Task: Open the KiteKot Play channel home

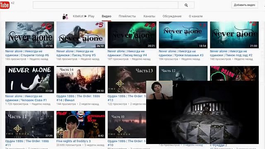Action: click(x=84, y=16)
